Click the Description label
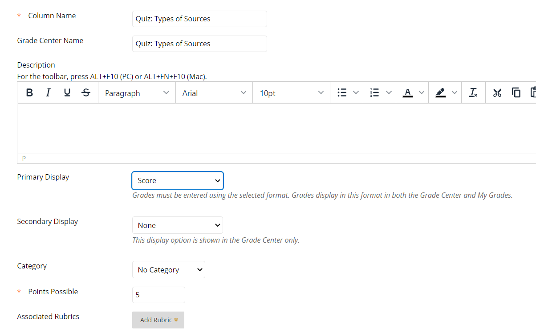 point(36,65)
